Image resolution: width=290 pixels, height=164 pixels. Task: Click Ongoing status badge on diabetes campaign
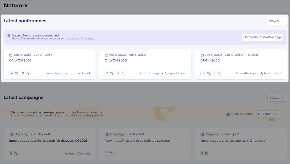tap(19, 134)
